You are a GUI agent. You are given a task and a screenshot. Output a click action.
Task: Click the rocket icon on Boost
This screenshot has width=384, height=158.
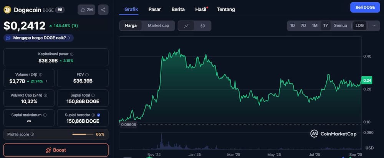(48, 150)
